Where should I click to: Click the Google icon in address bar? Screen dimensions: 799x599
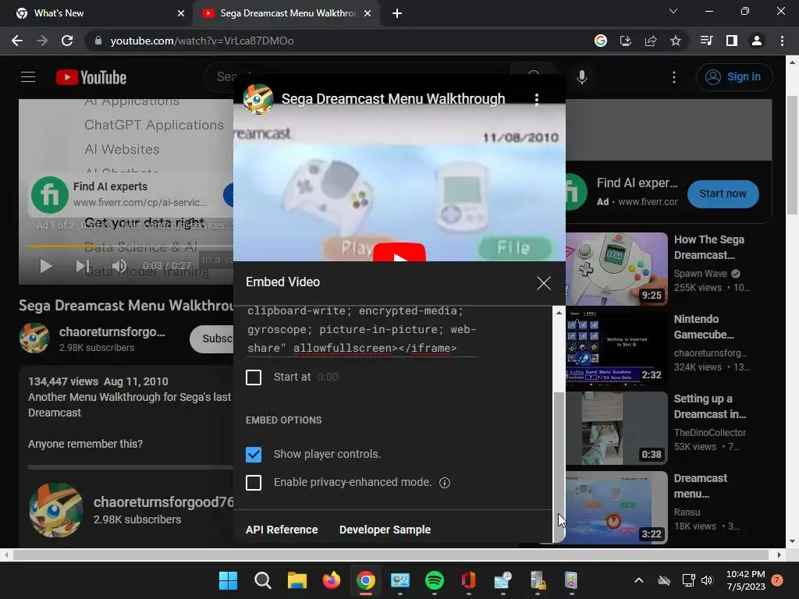[x=601, y=41]
